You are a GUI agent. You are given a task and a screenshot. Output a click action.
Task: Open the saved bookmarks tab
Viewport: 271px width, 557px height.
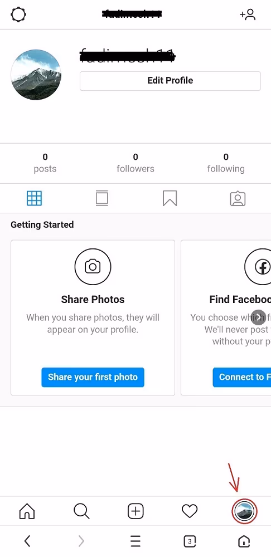pos(170,198)
